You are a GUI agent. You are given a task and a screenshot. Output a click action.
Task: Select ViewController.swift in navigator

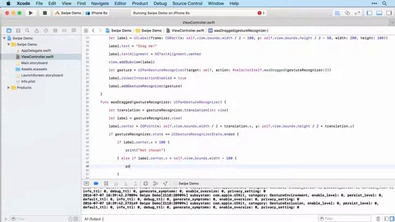(37, 57)
